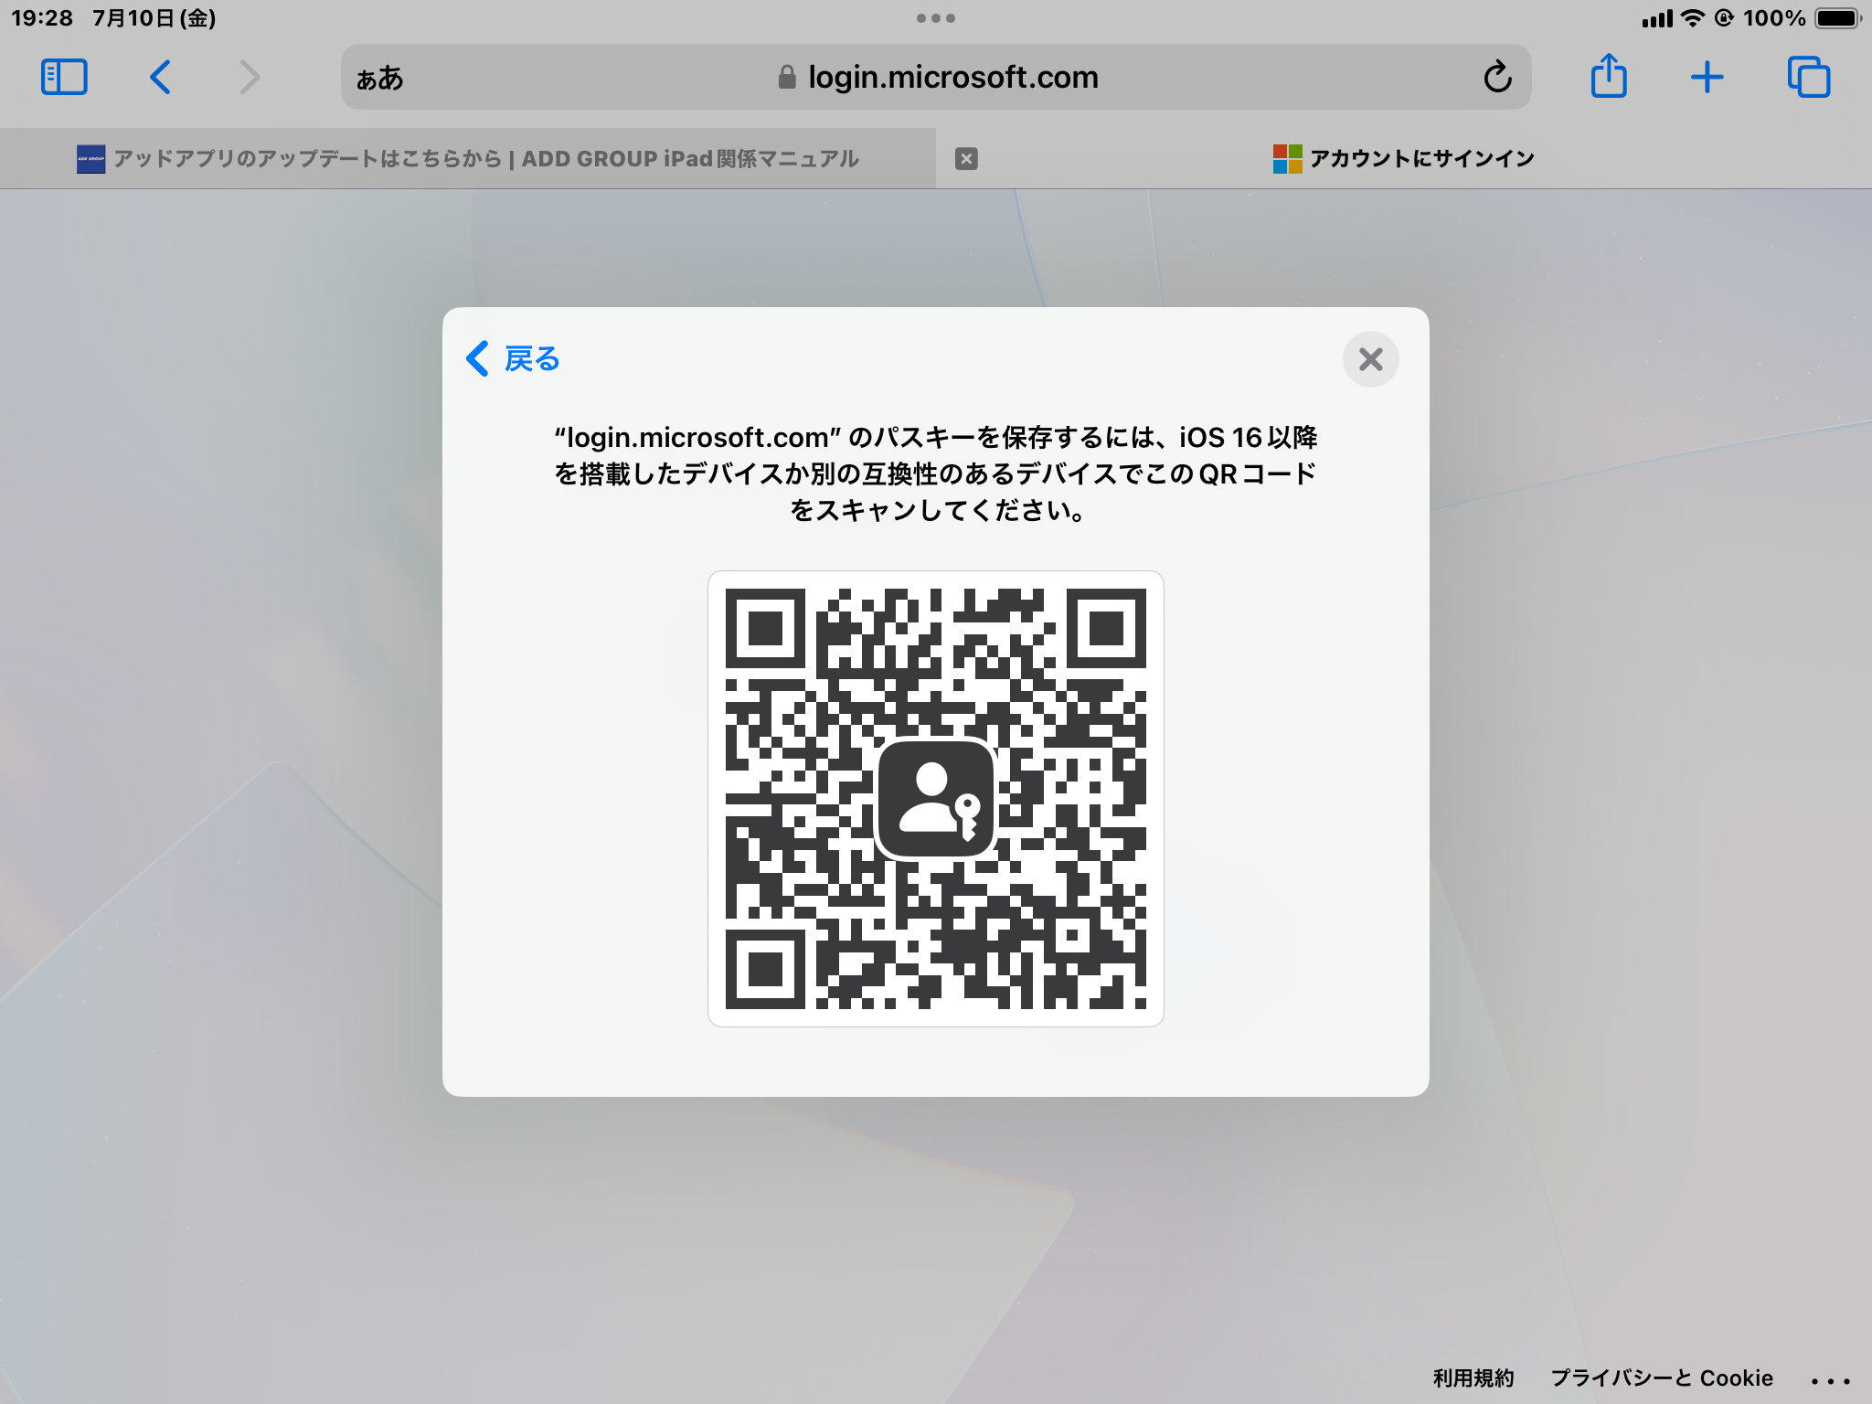The width and height of the screenshot is (1872, 1404).
Task: Open a new tab with plus
Action: click(x=1707, y=78)
